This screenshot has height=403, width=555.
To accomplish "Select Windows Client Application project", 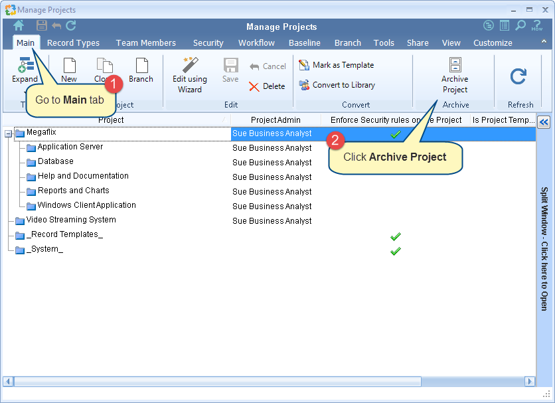I will click(87, 205).
